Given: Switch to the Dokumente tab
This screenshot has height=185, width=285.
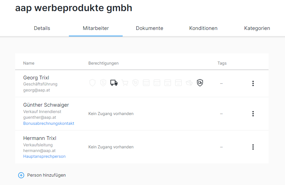Looking at the screenshot, I should pyautogui.click(x=150, y=28).
